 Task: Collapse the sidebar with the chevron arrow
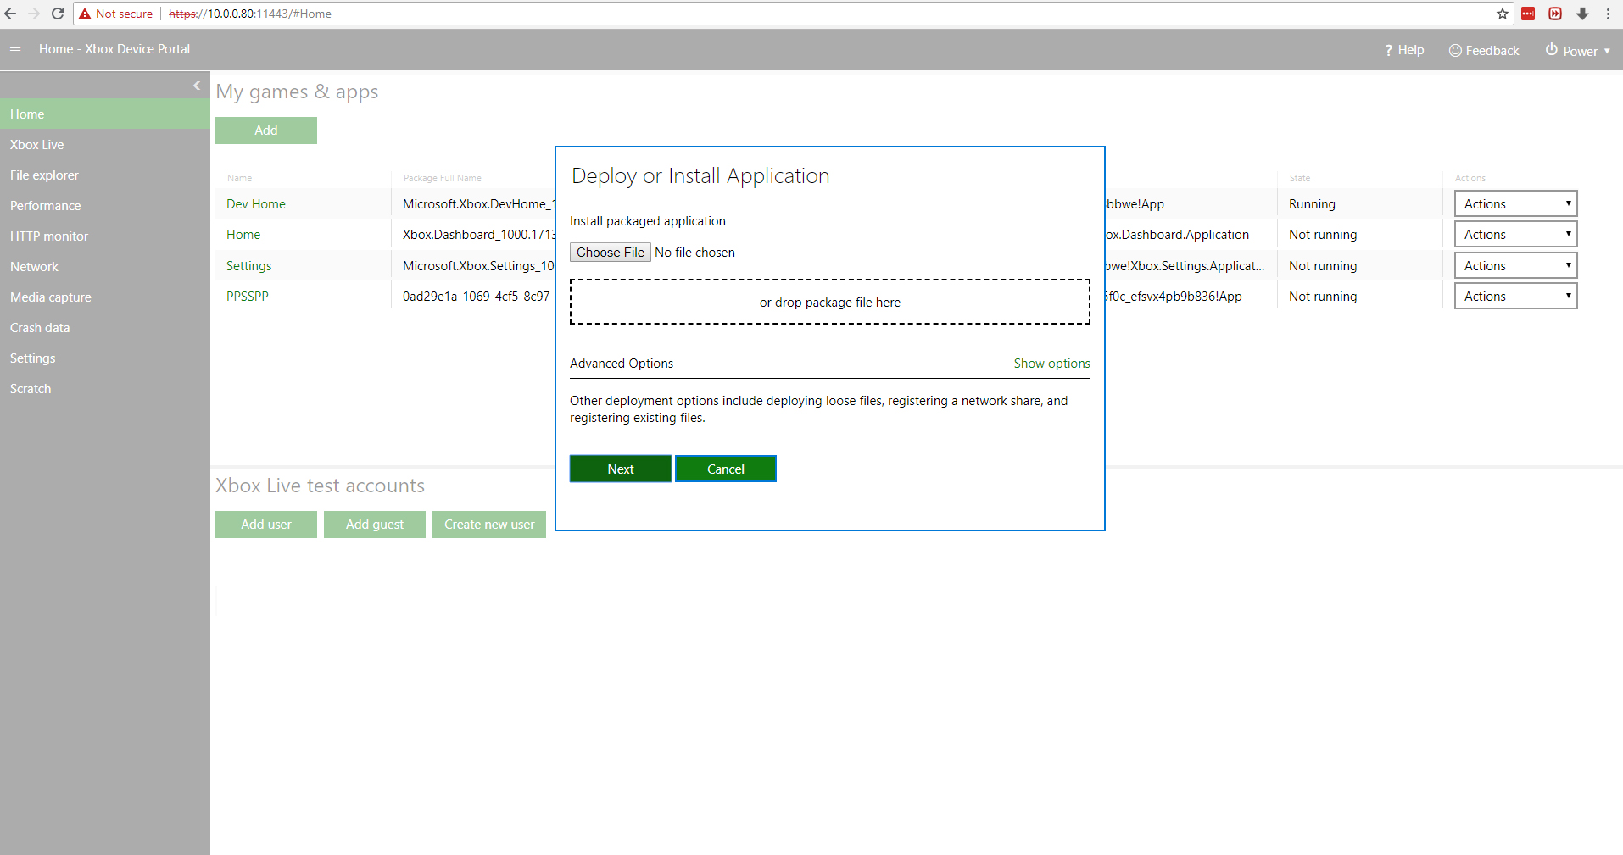(x=197, y=86)
